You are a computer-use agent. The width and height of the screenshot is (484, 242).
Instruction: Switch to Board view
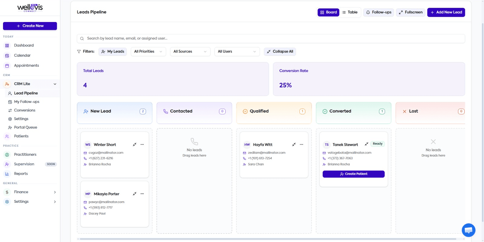click(328, 12)
